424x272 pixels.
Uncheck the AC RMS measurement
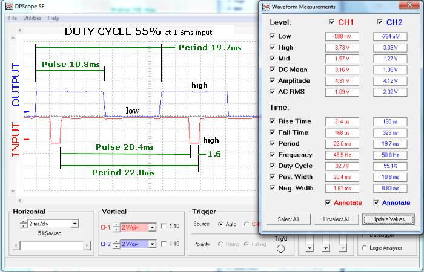click(x=273, y=91)
